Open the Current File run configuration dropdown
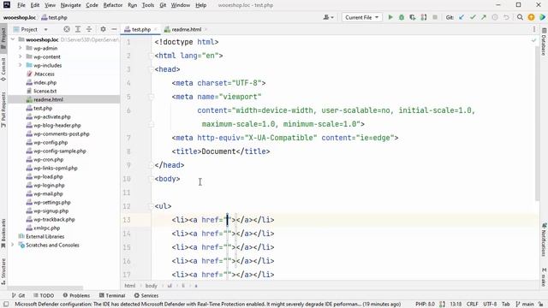Screen dimensions: 548x308 (361, 17)
